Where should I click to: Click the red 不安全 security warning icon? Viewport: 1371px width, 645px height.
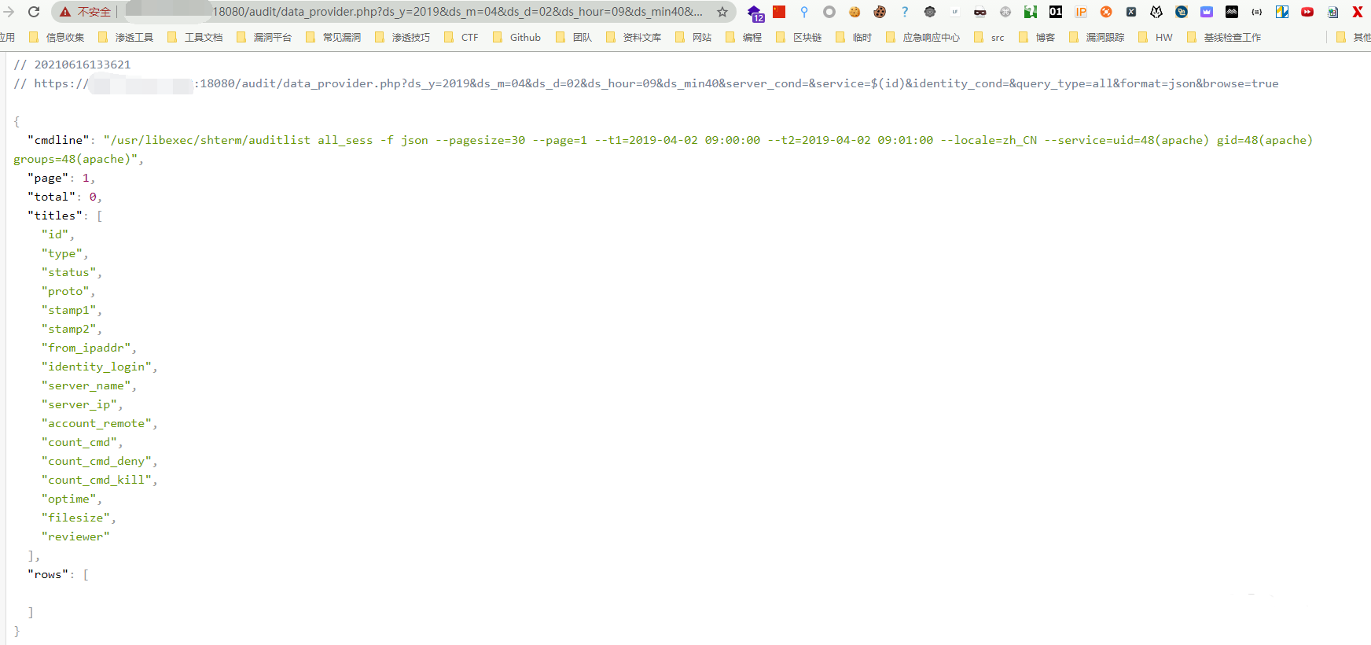[66, 12]
